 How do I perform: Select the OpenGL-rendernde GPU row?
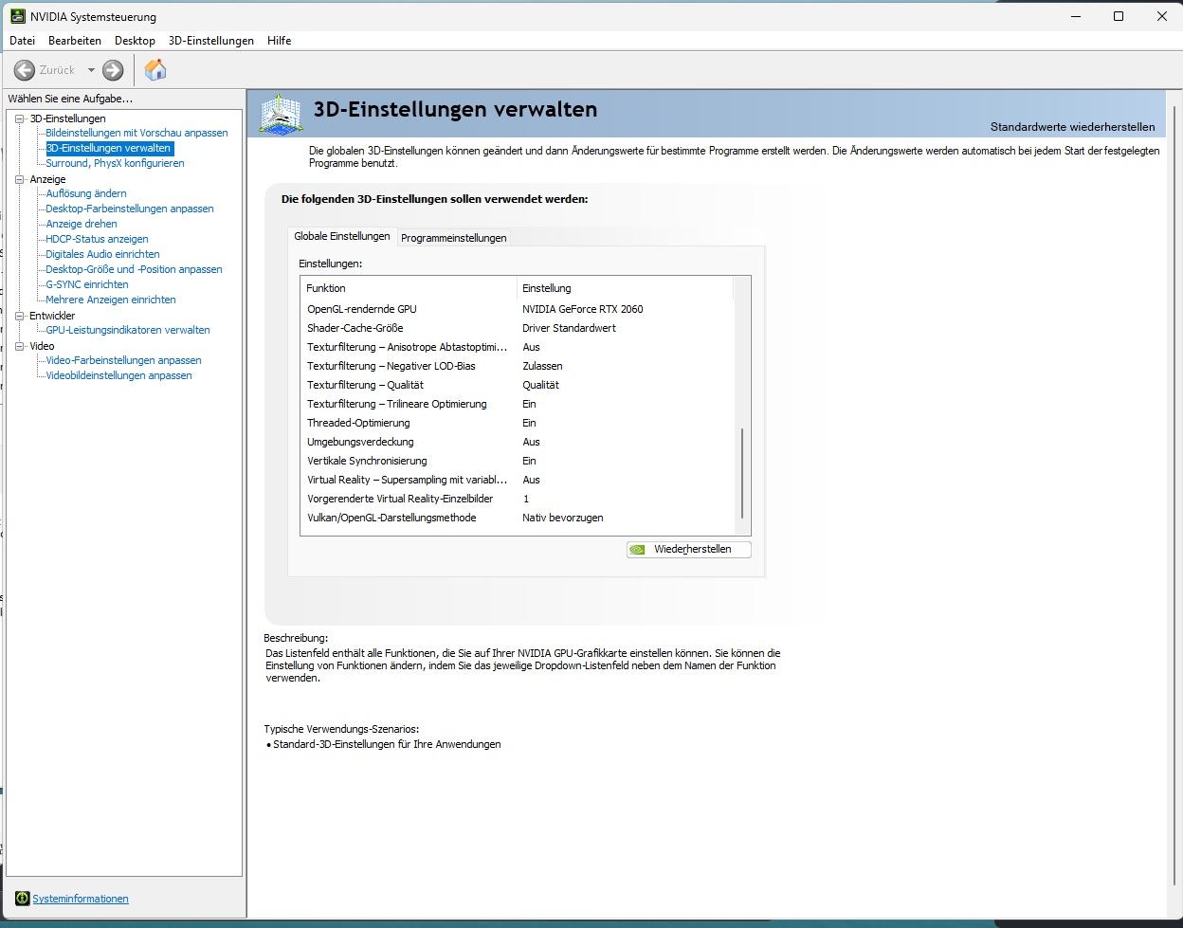coord(518,309)
